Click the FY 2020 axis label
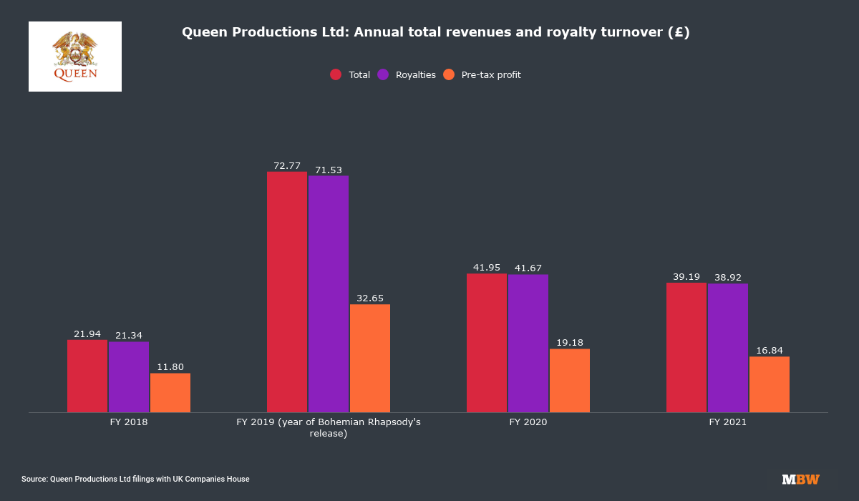859x501 pixels. click(x=528, y=422)
